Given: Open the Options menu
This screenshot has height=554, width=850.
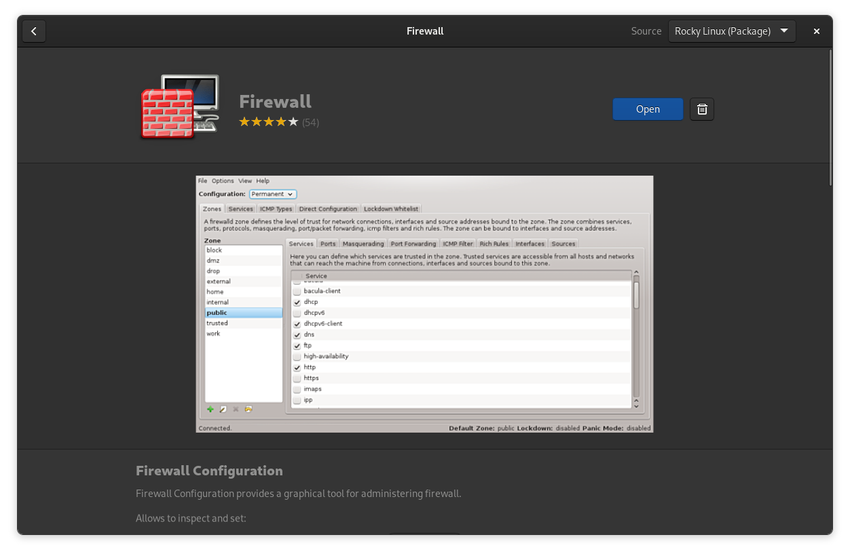Looking at the screenshot, I should click(x=222, y=180).
